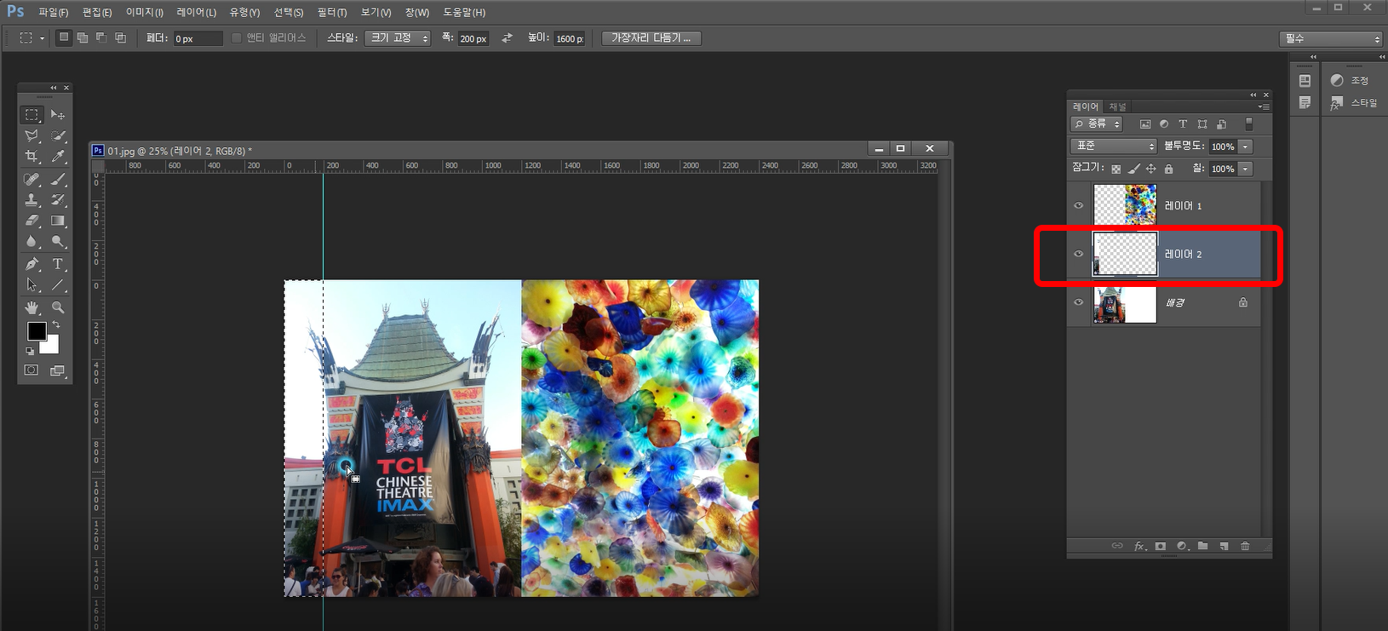
Task: Choose Add to selection mode
Action: pos(83,37)
